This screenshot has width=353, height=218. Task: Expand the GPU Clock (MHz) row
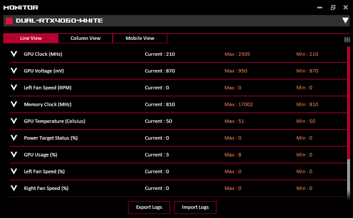(14, 54)
